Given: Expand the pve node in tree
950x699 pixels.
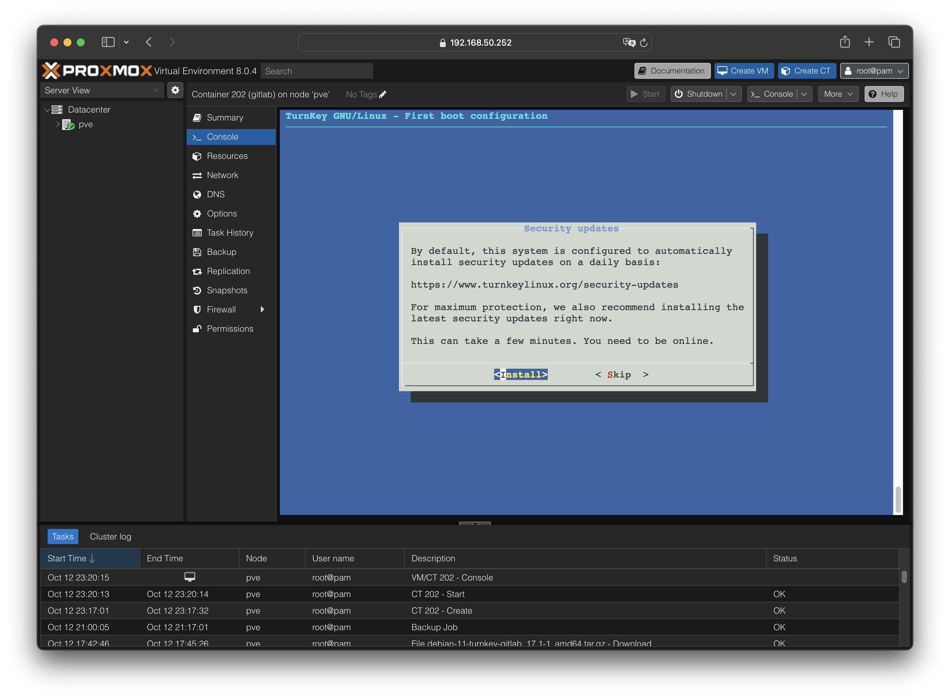Looking at the screenshot, I should pyautogui.click(x=58, y=124).
